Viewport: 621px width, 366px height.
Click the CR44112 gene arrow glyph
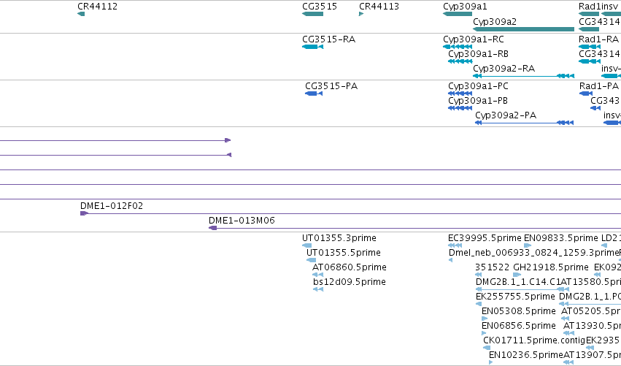coord(81,14)
